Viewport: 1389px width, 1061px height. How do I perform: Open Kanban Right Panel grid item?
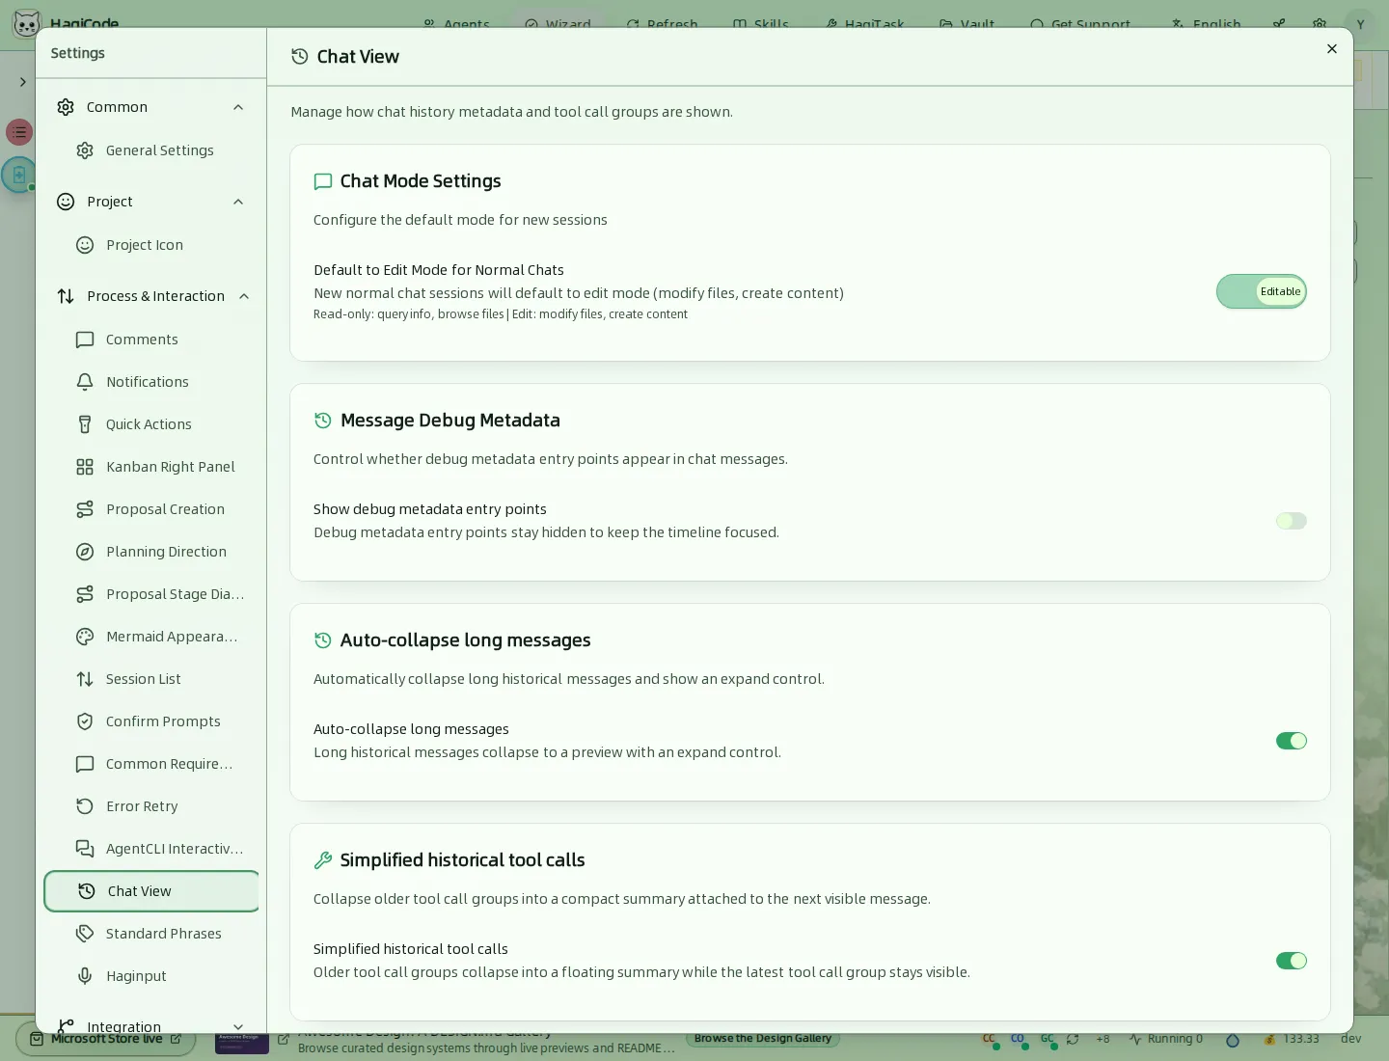pos(151,467)
